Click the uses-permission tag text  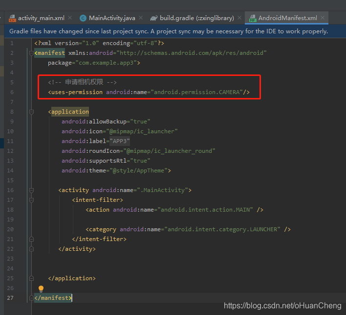[x=75, y=92]
